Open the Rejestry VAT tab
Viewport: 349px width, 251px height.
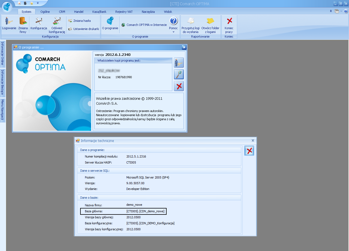(x=124, y=12)
